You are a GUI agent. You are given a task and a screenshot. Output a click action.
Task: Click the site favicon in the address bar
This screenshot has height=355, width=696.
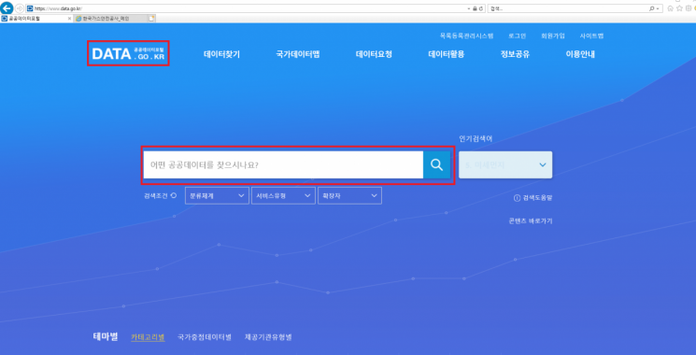pos(30,8)
